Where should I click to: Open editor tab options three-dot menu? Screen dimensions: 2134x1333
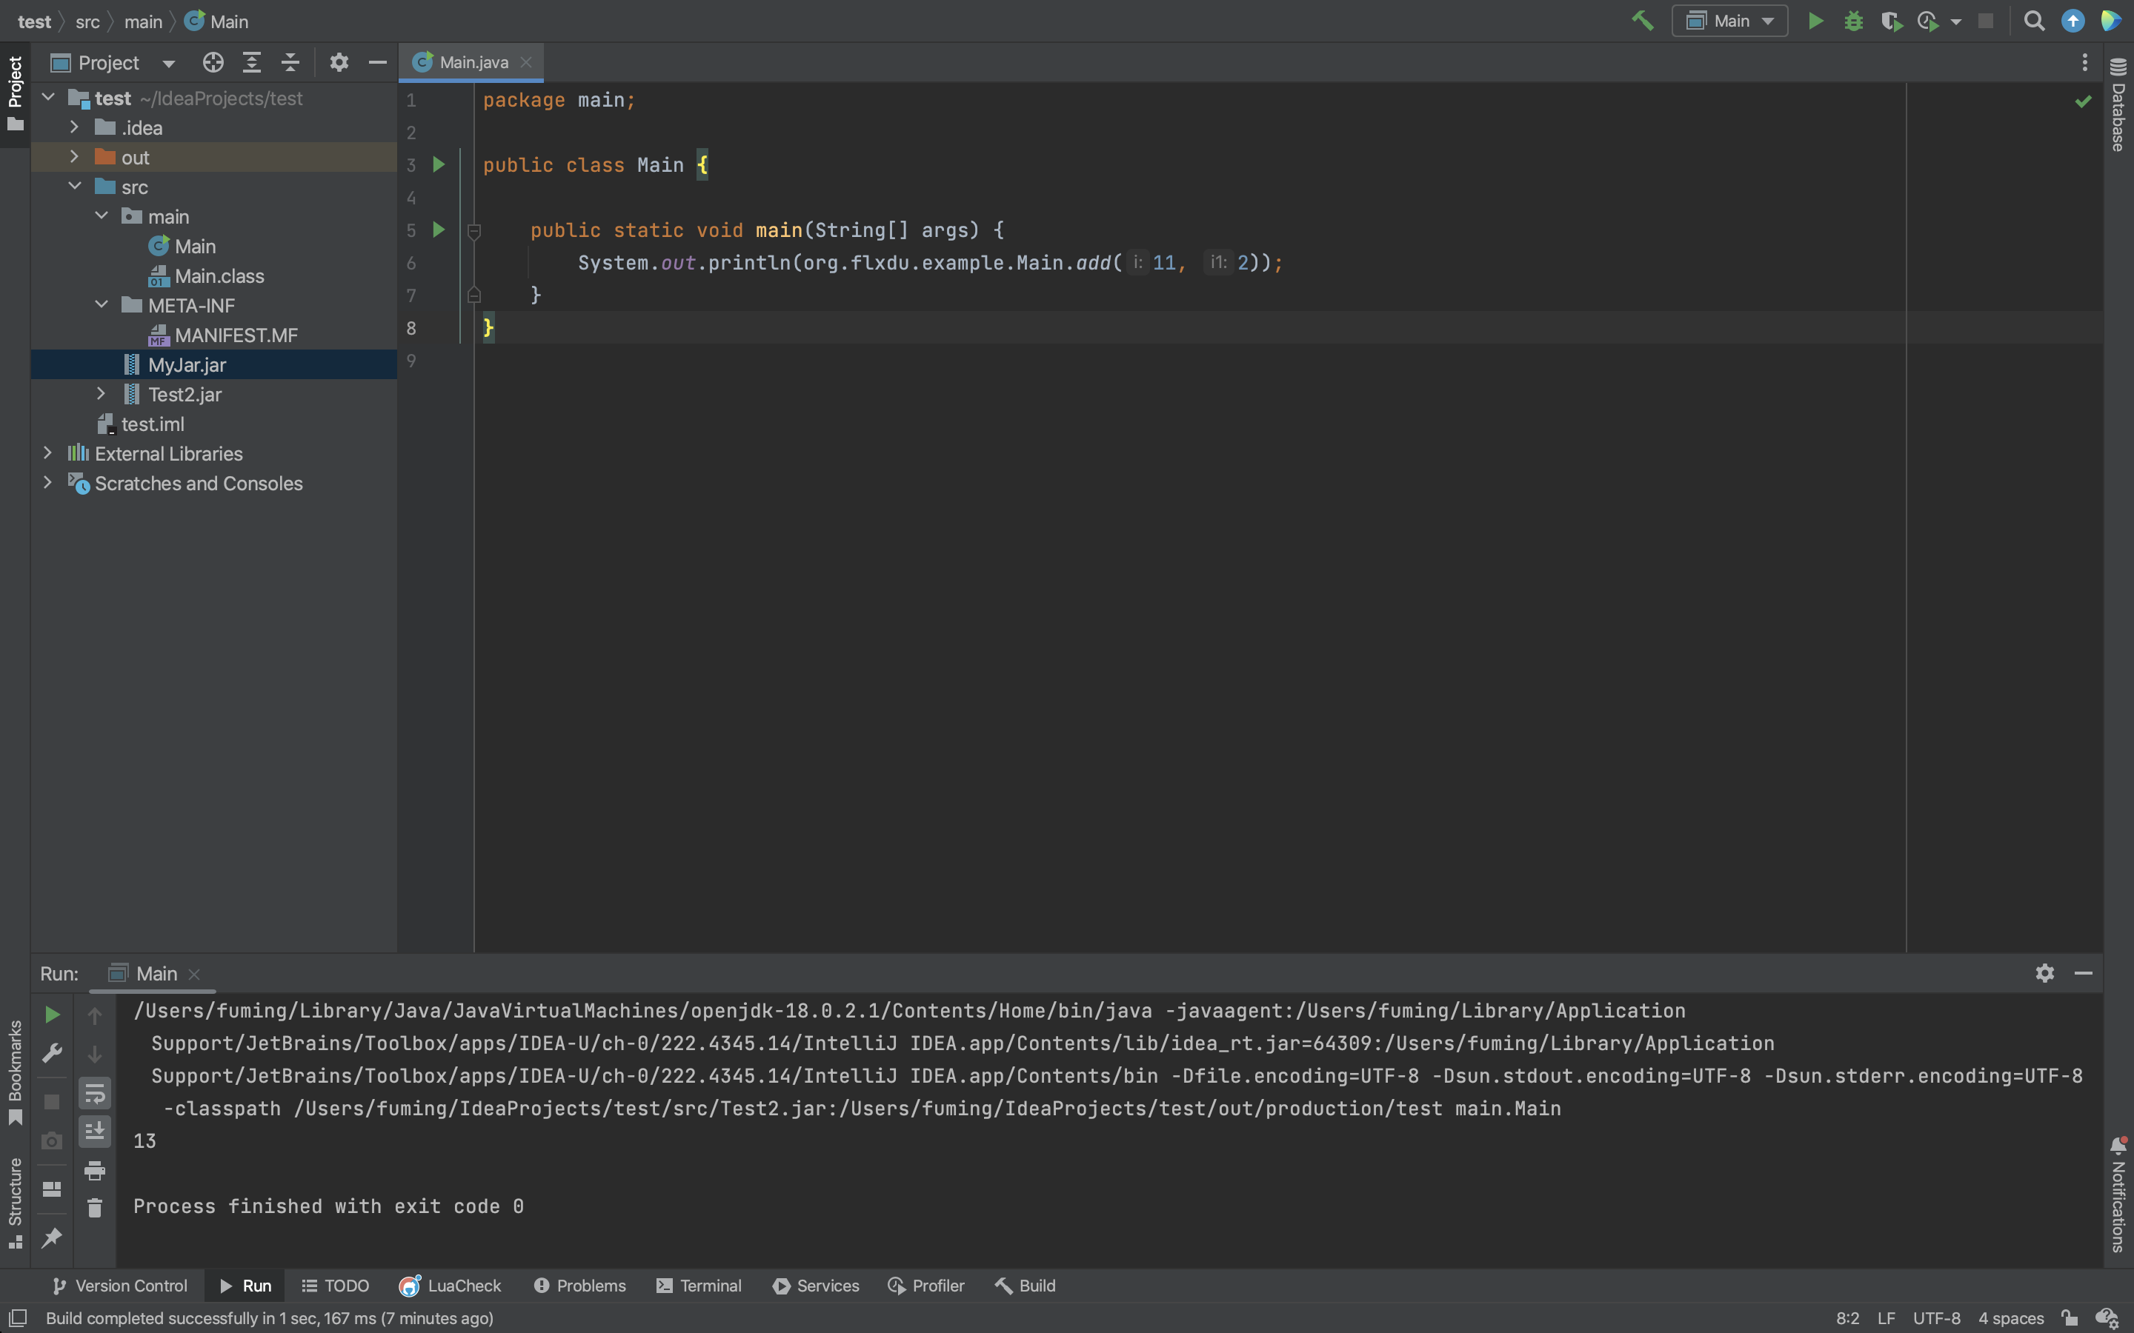[x=2084, y=63]
